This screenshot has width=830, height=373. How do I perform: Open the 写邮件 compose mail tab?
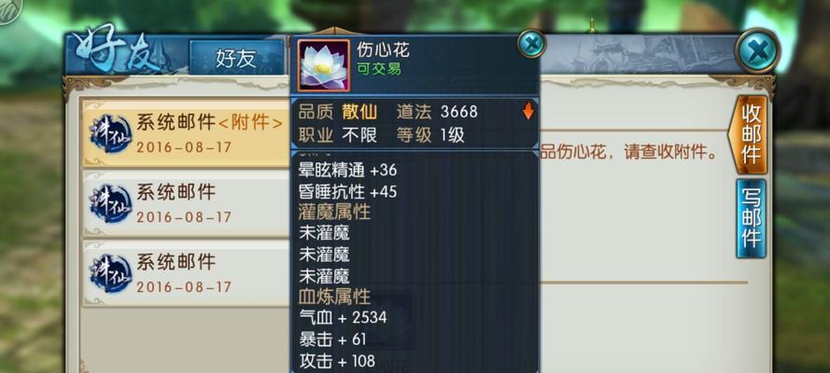click(x=751, y=219)
